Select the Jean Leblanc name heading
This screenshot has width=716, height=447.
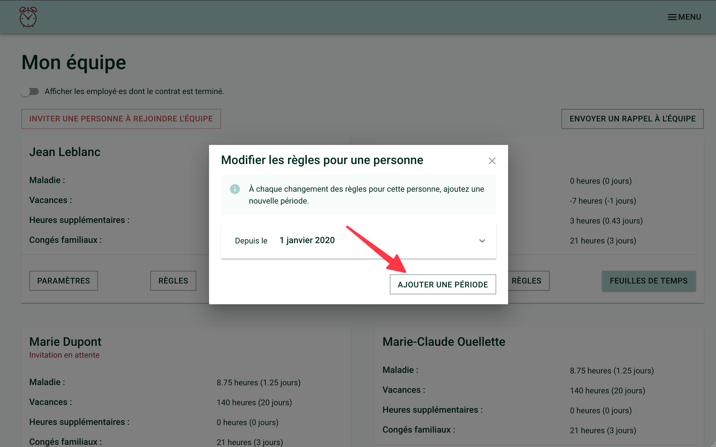click(65, 152)
